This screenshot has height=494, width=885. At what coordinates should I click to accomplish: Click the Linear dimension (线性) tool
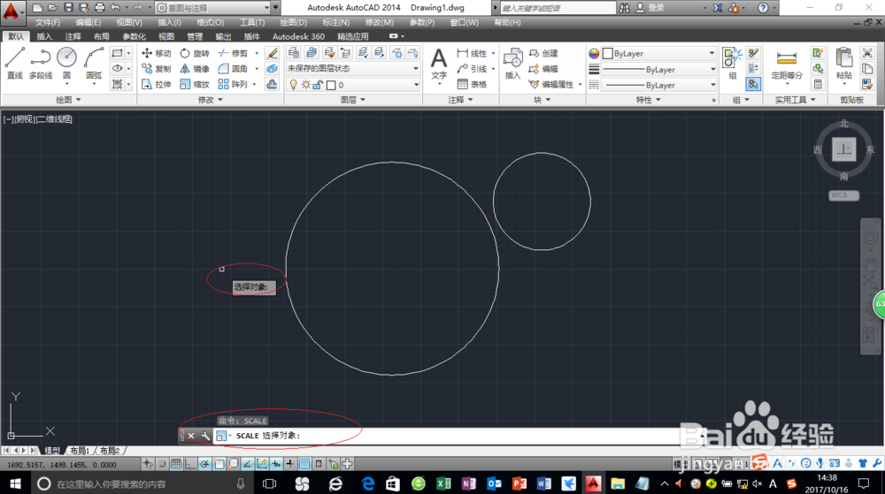(x=472, y=53)
